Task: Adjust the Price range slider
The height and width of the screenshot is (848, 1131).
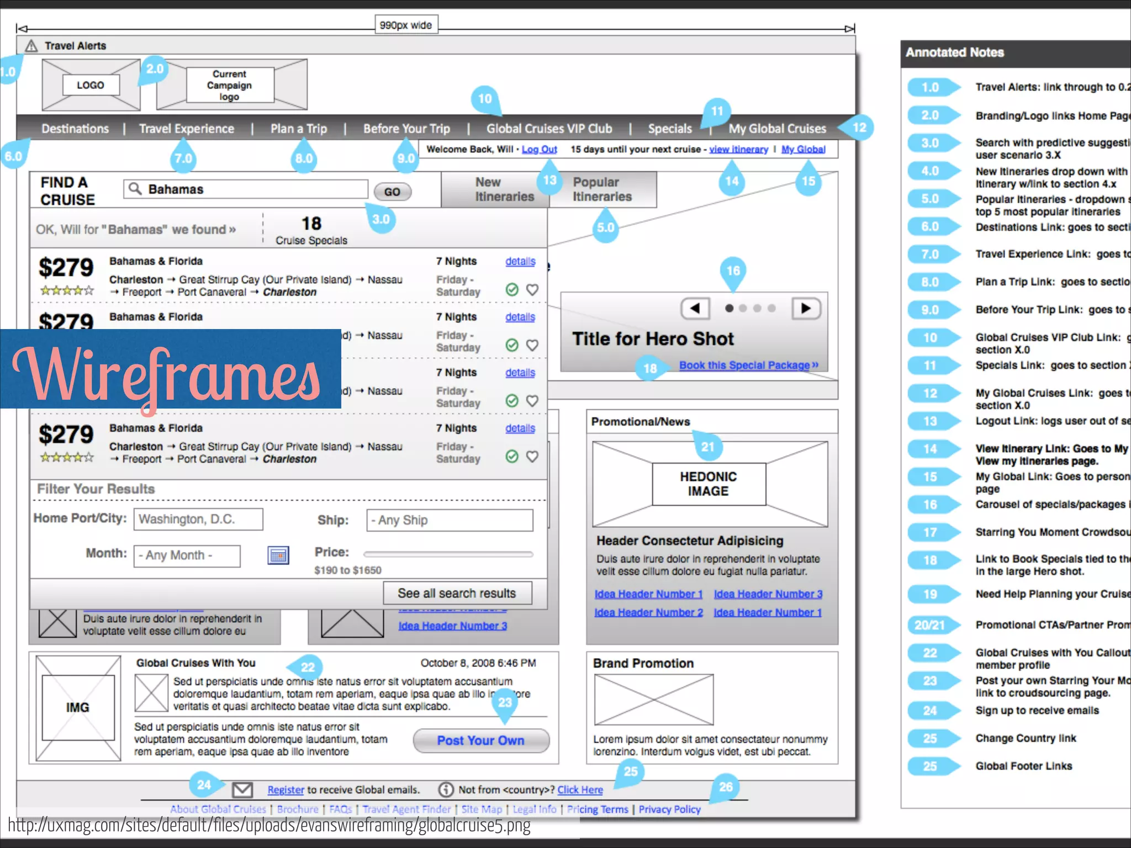Action: [x=448, y=554]
